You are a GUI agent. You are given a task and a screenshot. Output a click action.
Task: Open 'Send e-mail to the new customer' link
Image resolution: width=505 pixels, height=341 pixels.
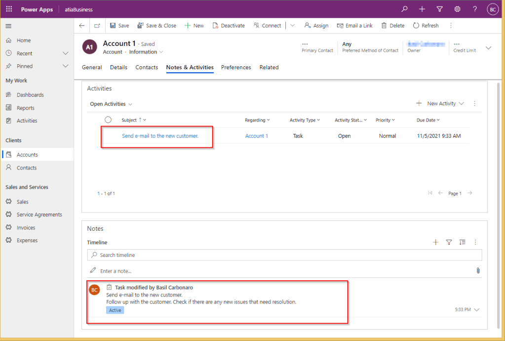pyautogui.click(x=160, y=136)
